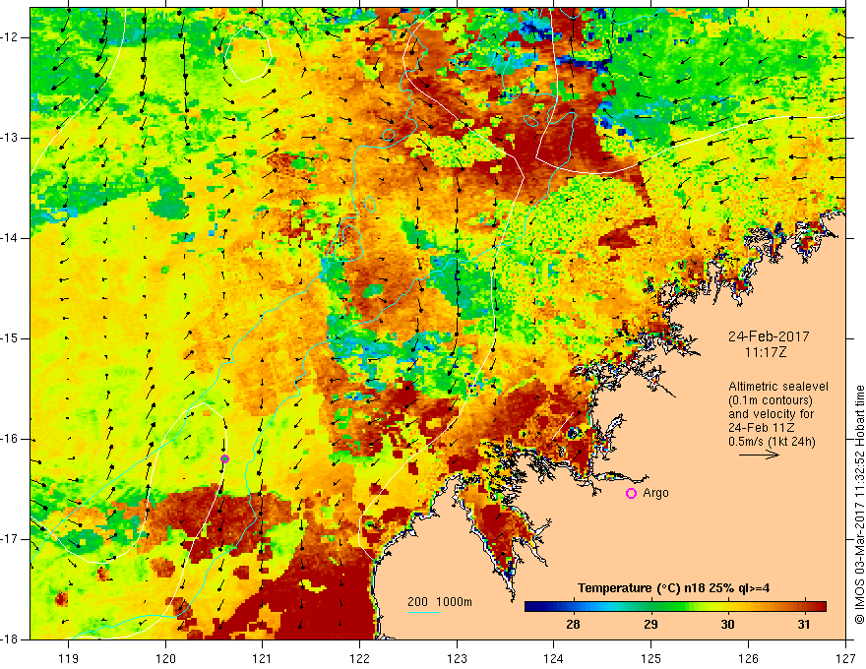
Task: Click the 'and velocity for' caption line
Action: (x=771, y=414)
